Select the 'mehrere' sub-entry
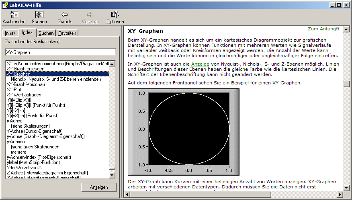Image resolution: width=352 pixels, height=200 pixels. pyautogui.click(x=57, y=152)
